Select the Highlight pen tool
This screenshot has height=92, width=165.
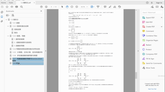tap(110, 7)
